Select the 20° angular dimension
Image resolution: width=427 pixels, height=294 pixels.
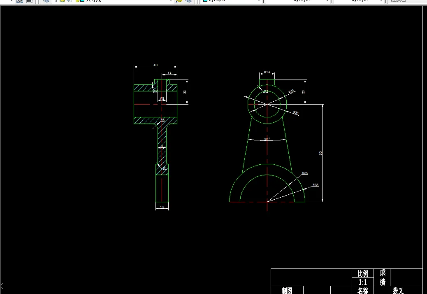coord(267,139)
